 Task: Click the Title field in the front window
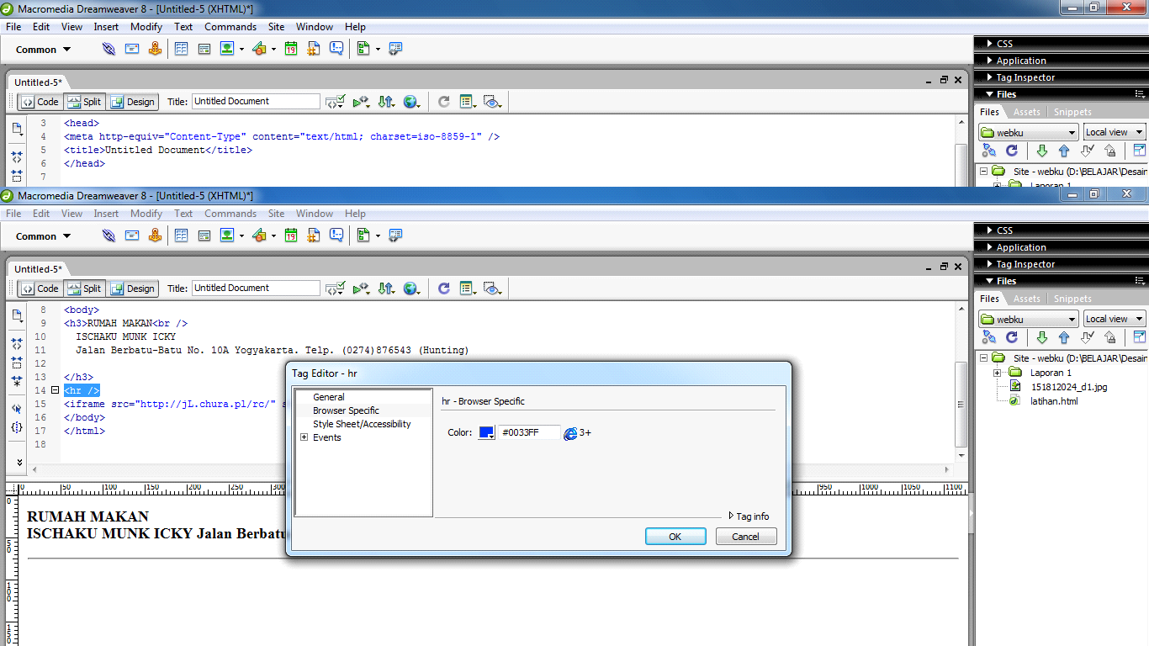(x=256, y=288)
